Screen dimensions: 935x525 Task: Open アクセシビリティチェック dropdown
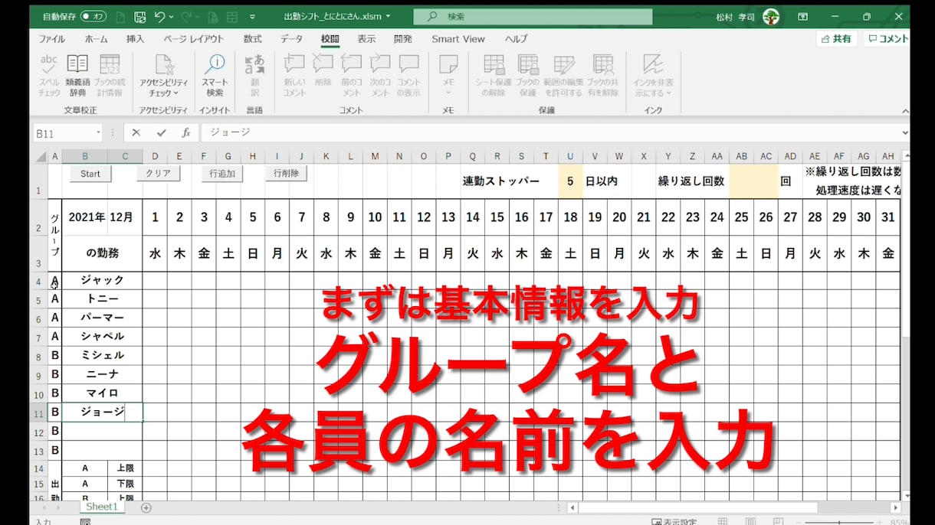point(163,75)
